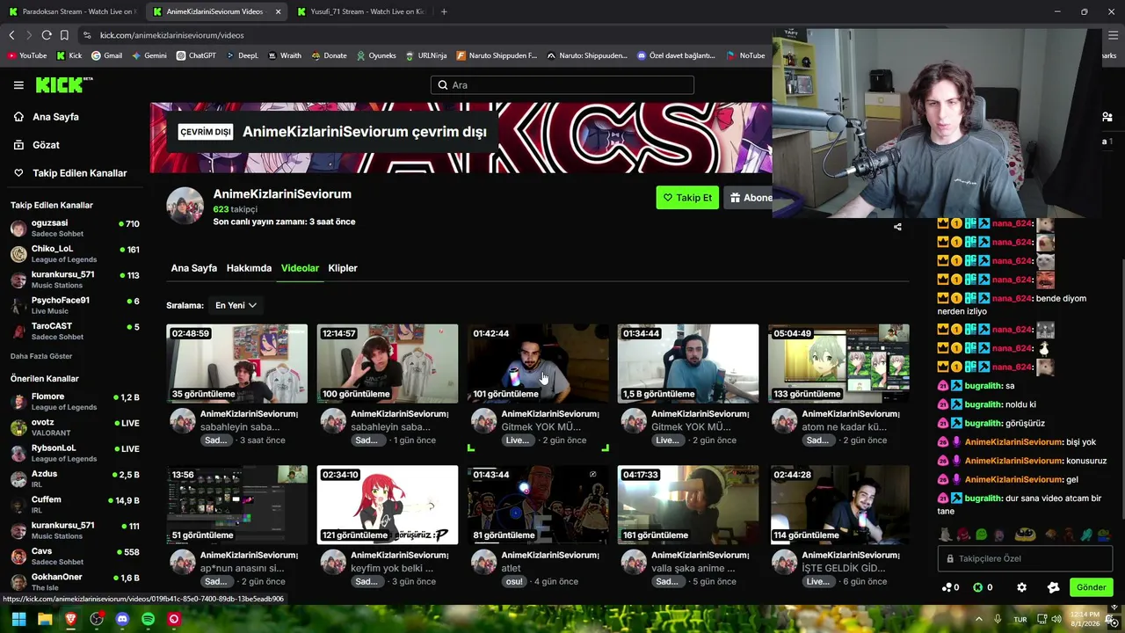Viewport: 1125px width, 633px height.
Task: Open recommended channel Cavs
Action: pyautogui.click(x=75, y=557)
